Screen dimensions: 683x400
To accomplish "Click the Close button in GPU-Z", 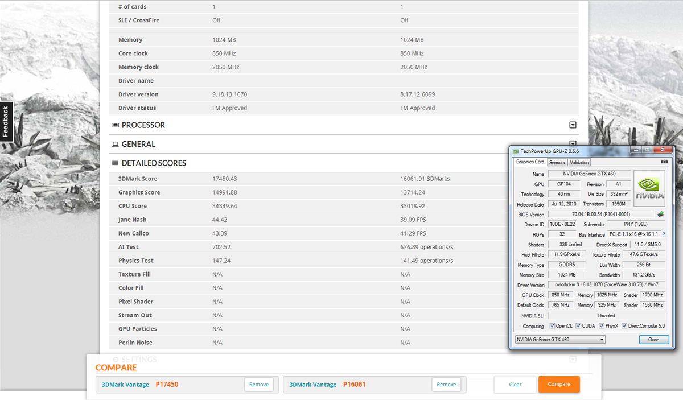I will 653,340.
